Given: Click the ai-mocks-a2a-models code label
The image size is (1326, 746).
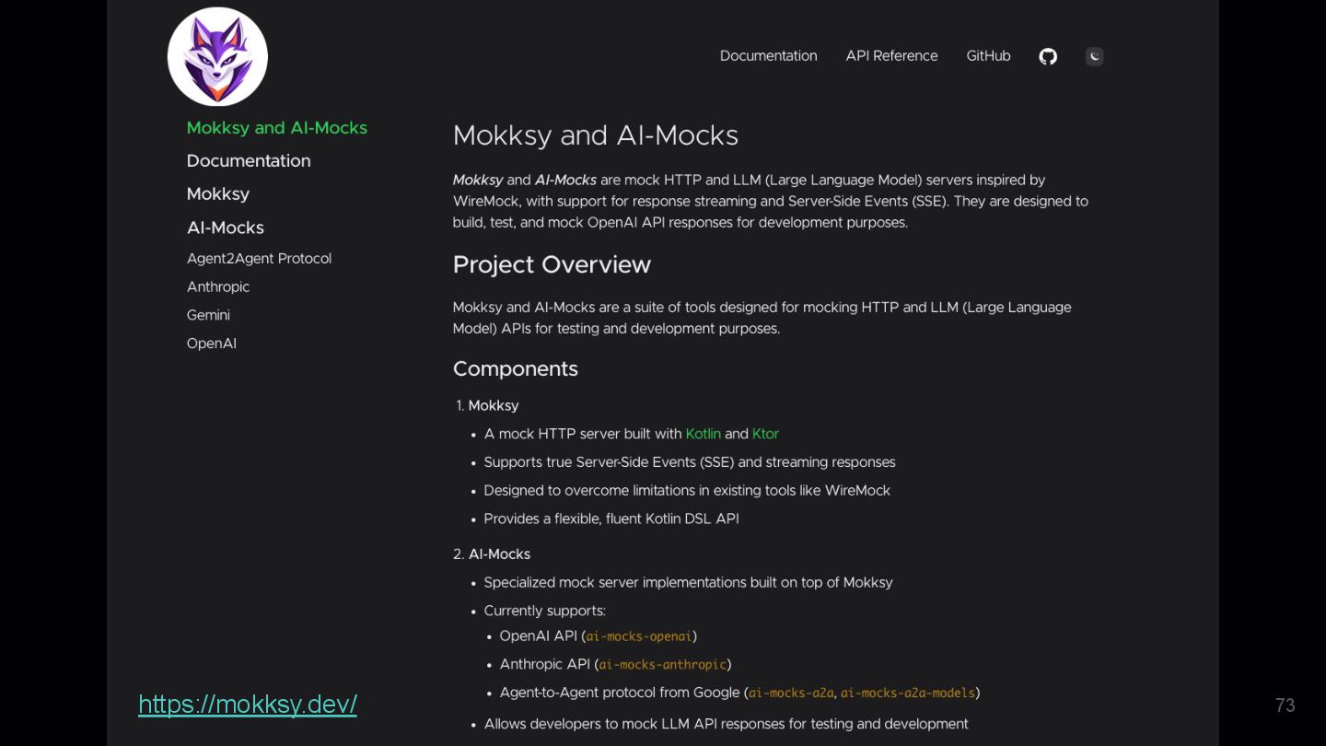Looking at the screenshot, I should 907,693.
